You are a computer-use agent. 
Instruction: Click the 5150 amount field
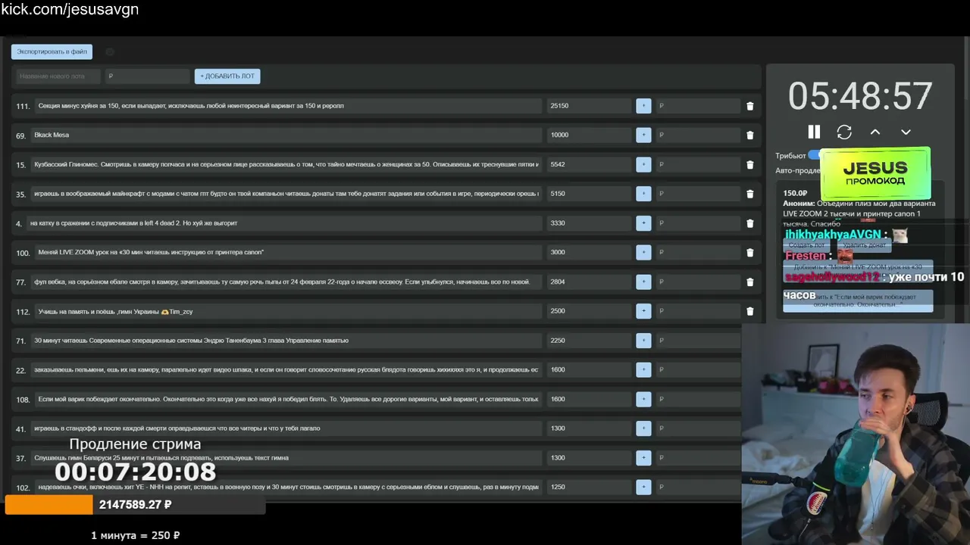[589, 194]
